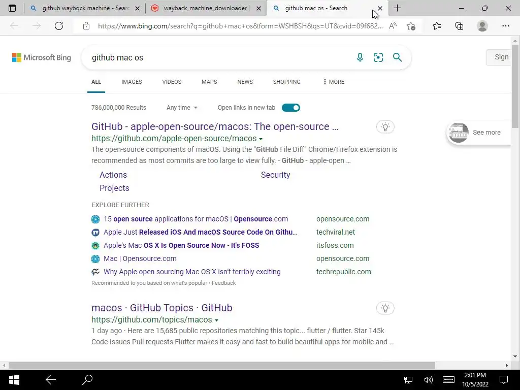Click the taskbar network icon
The width and height of the screenshot is (520, 390).
pos(408,380)
